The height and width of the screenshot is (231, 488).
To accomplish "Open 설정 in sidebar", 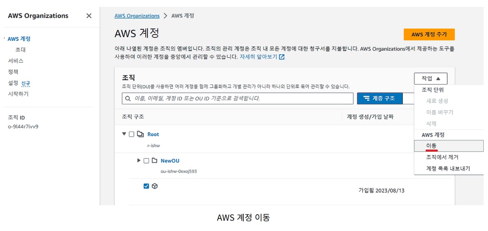I will 13,83.
